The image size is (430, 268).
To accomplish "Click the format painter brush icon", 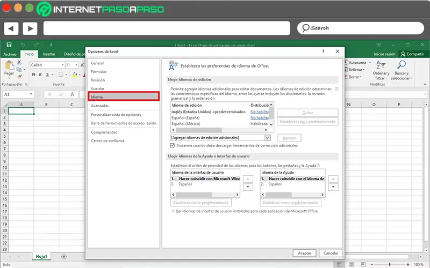I will pos(19,76).
